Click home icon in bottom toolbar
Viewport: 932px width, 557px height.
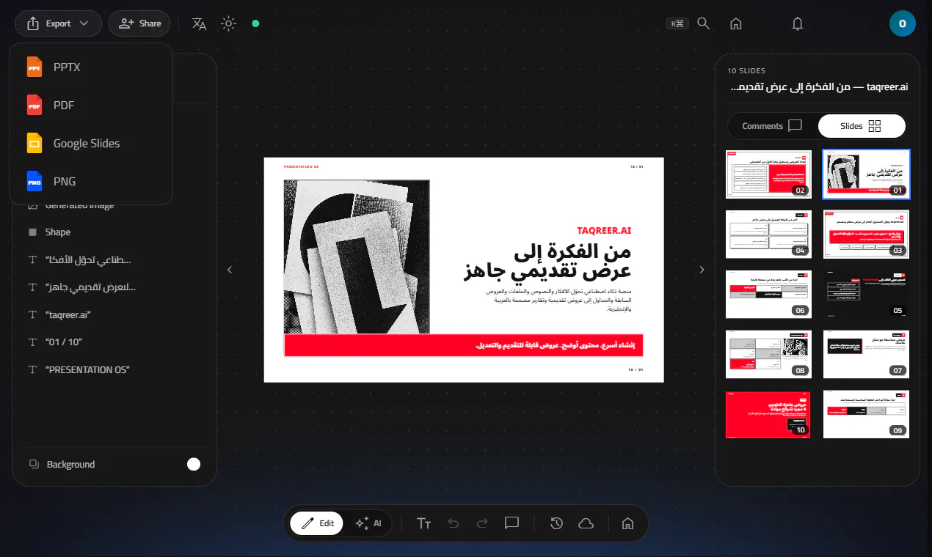coord(627,523)
